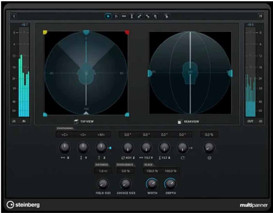The width and height of the screenshot is (273, 213).
Task: Click the rear-right speaker handle in top view
Action: coord(127,114)
